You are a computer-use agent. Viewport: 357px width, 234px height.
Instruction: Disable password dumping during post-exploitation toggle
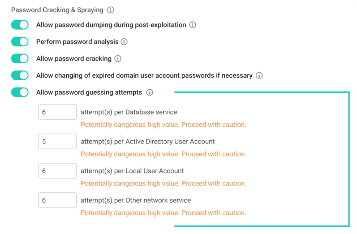click(x=20, y=25)
